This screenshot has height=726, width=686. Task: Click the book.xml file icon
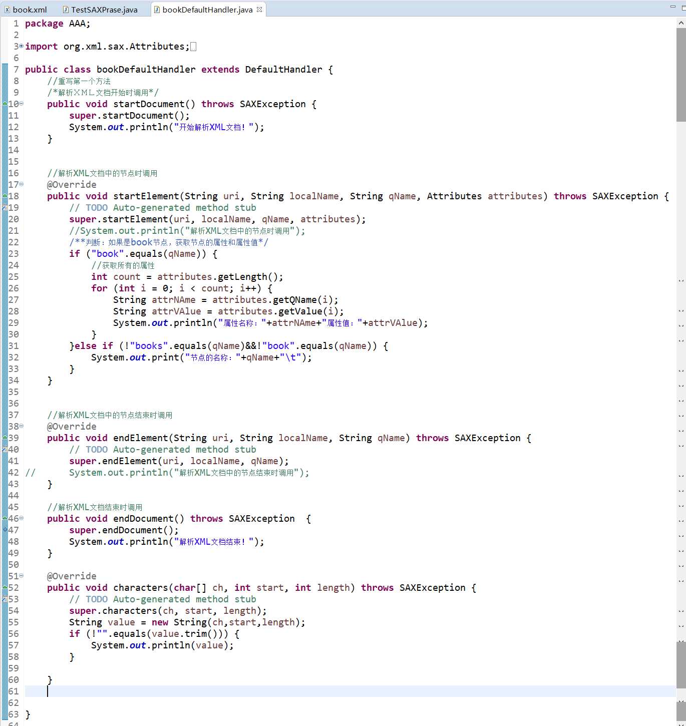coord(7,10)
